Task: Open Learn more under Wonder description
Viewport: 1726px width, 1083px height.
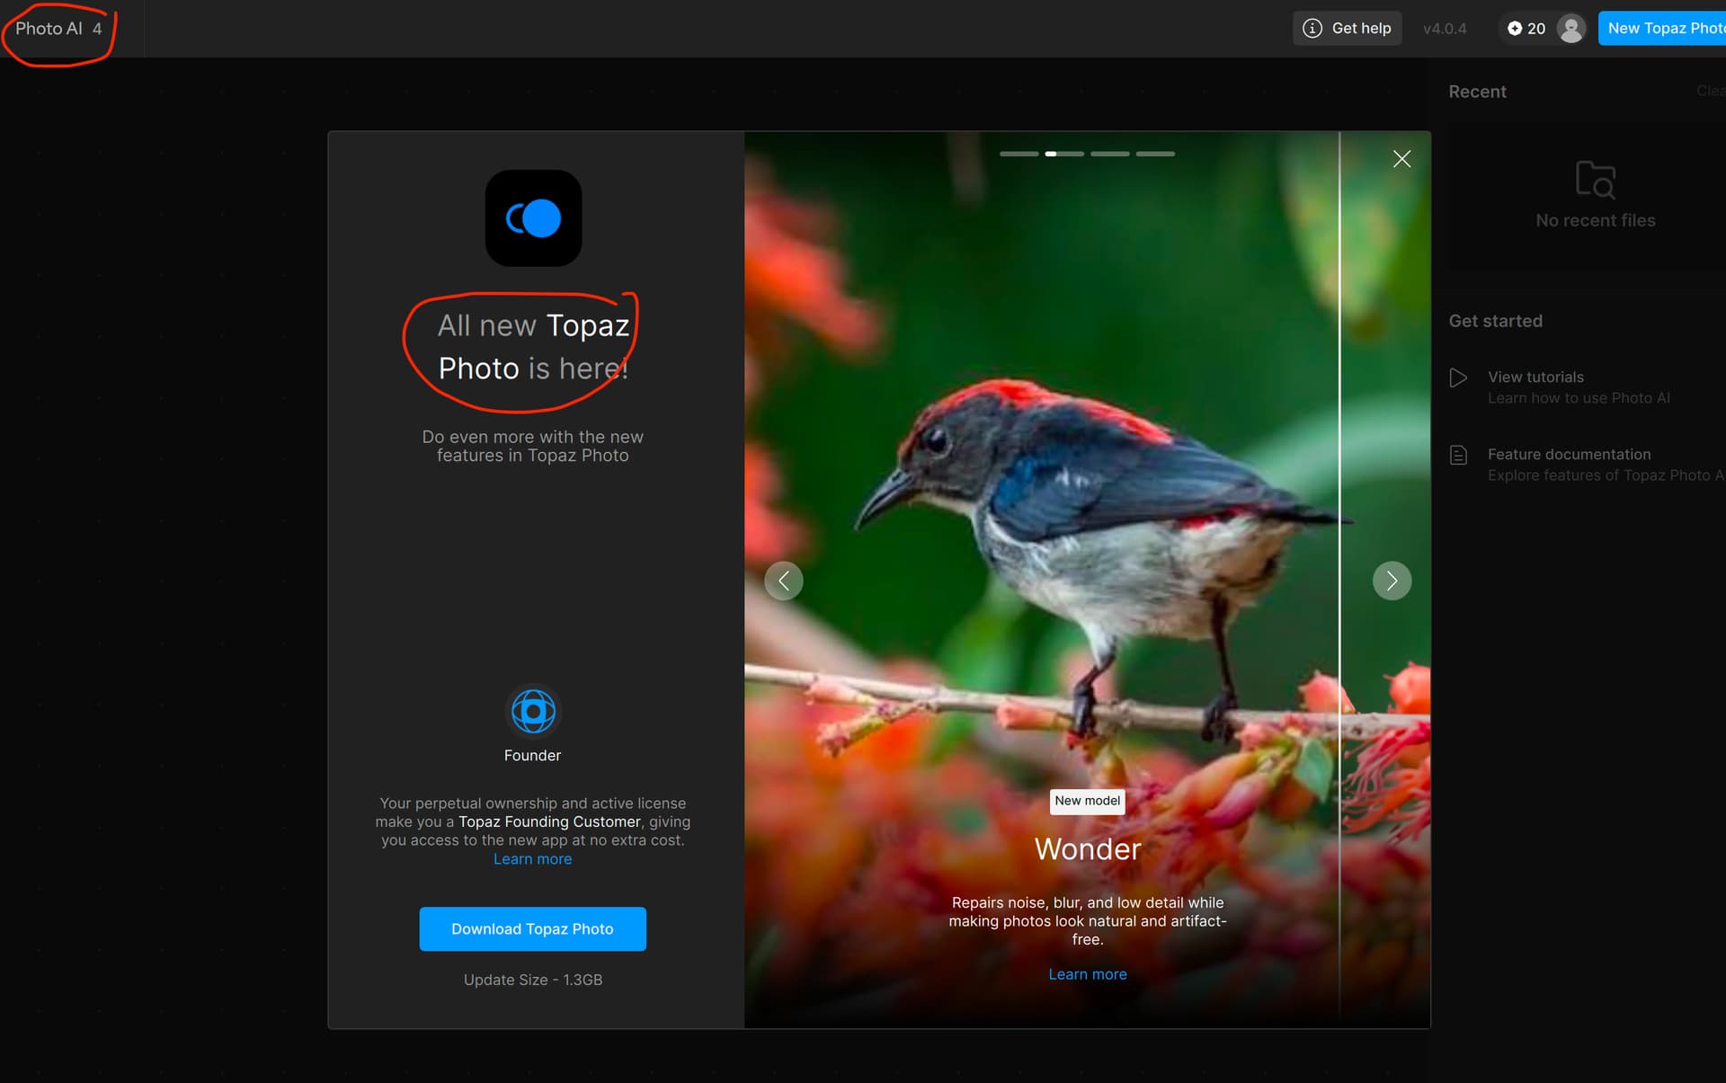Action: click(1087, 974)
